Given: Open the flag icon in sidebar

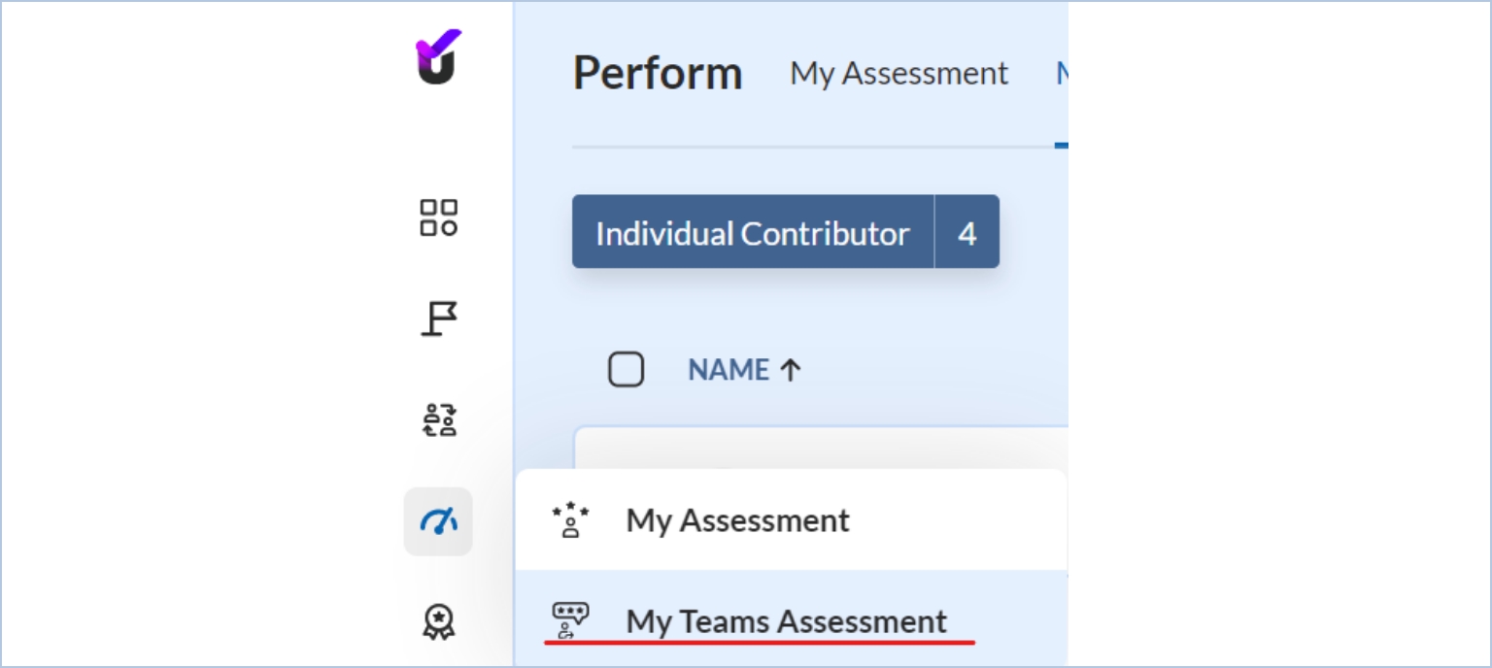Looking at the screenshot, I should click(438, 318).
